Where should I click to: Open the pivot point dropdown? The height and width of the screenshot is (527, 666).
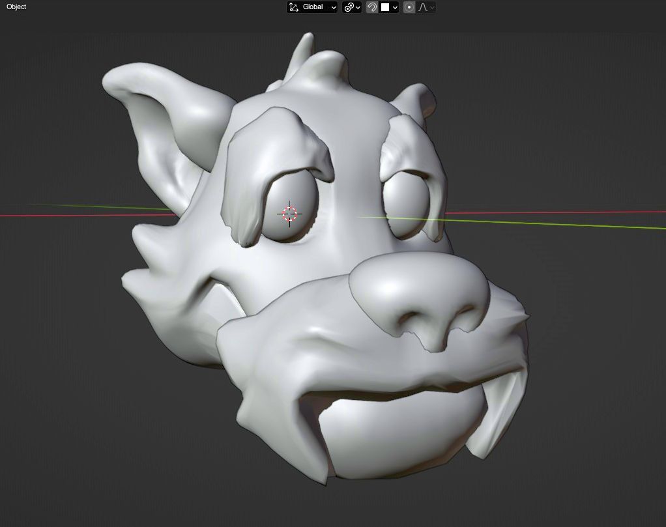pyautogui.click(x=352, y=7)
